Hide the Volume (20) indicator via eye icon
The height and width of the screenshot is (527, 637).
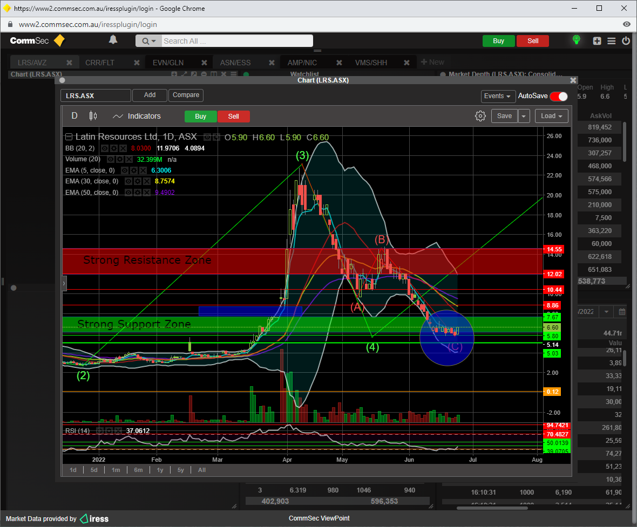pyautogui.click(x=110, y=160)
